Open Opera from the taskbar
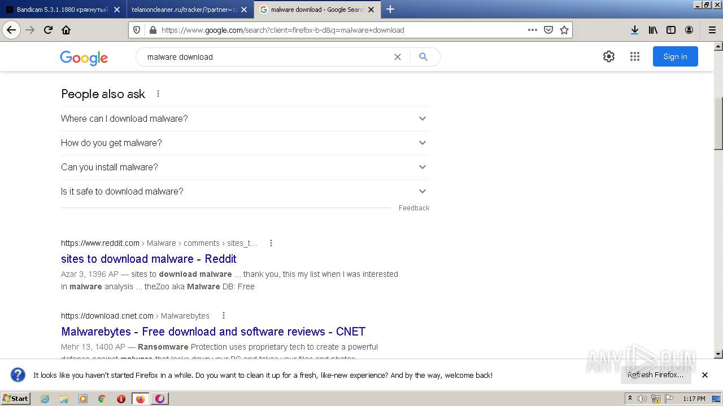The height and width of the screenshot is (406, 723). point(121,399)
